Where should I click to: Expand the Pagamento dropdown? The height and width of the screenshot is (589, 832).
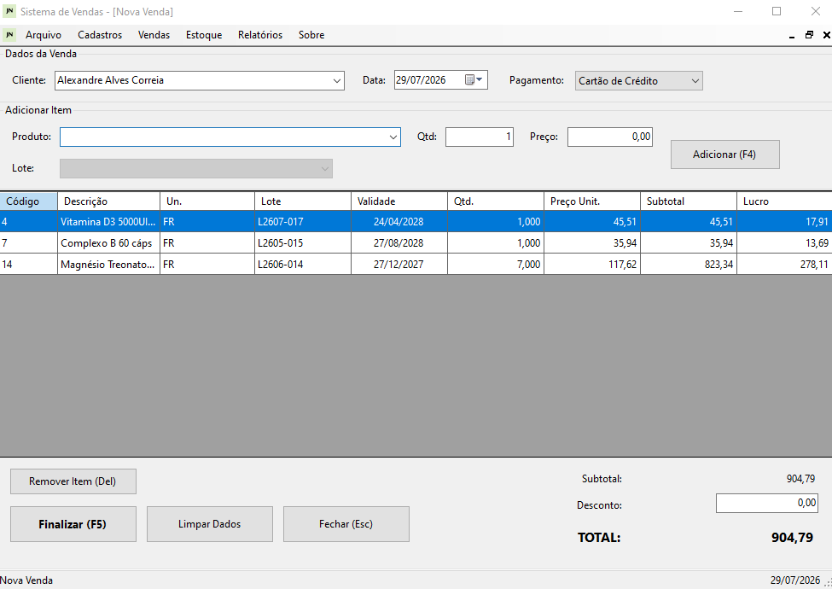(x=695, y=80)
